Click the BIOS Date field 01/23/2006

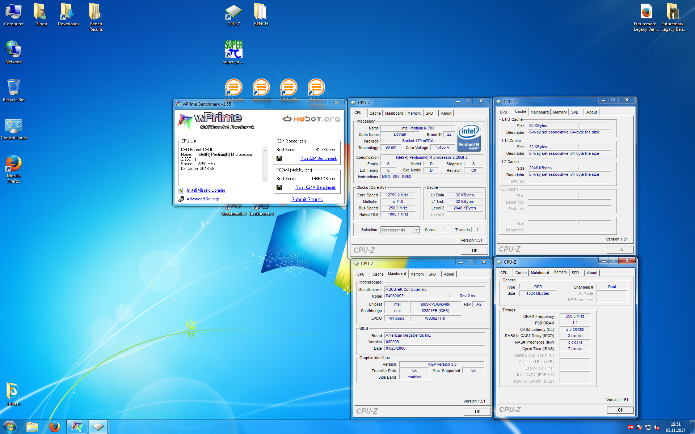point(434,348)
